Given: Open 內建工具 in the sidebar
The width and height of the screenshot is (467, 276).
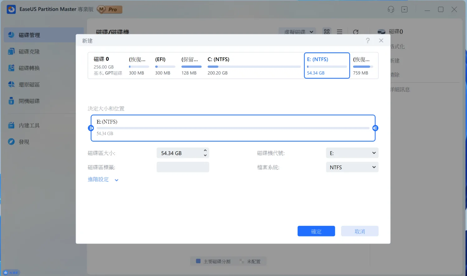Looking at the screenshot, I should pos(29,125).
